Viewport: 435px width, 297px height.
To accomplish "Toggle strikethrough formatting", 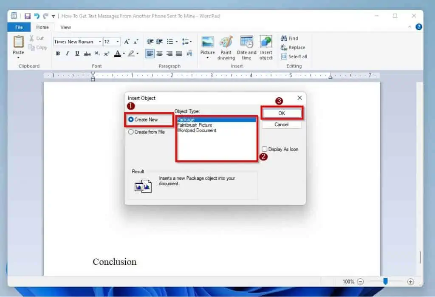I will coord(87,54).
